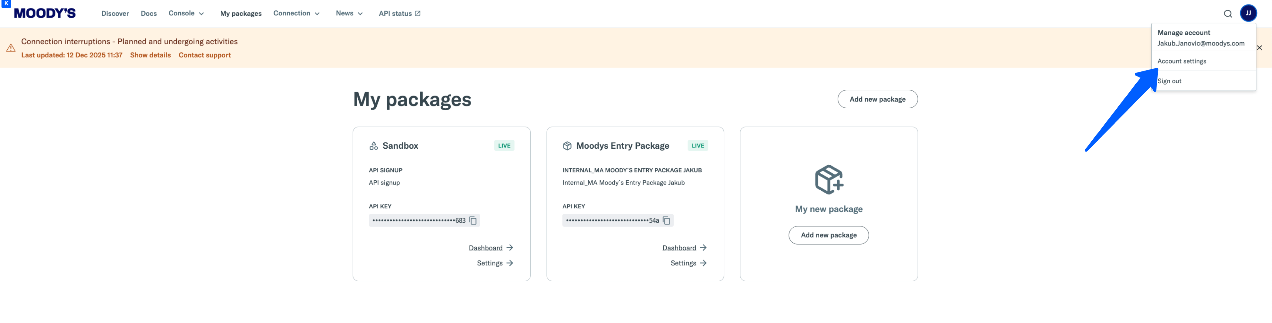Open the Docs page
The image size is (1272, 323).
pos(149,14)
